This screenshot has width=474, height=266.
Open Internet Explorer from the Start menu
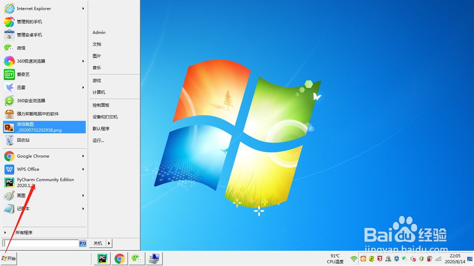tap(44, 8)
